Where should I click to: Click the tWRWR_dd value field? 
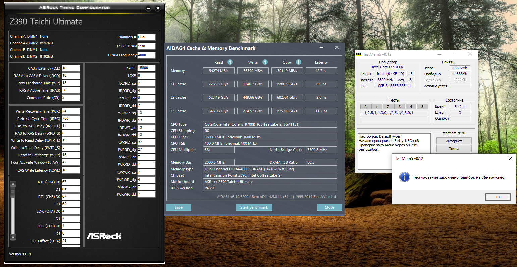(x=146, y=194)
